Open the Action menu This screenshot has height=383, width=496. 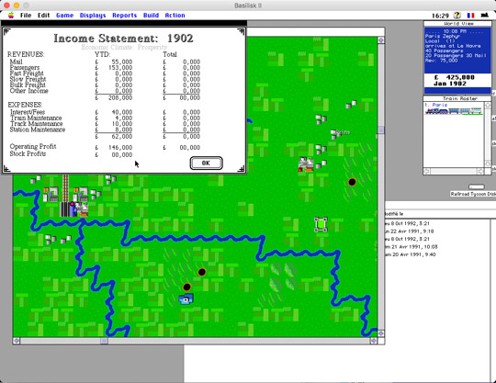(175, 16)
